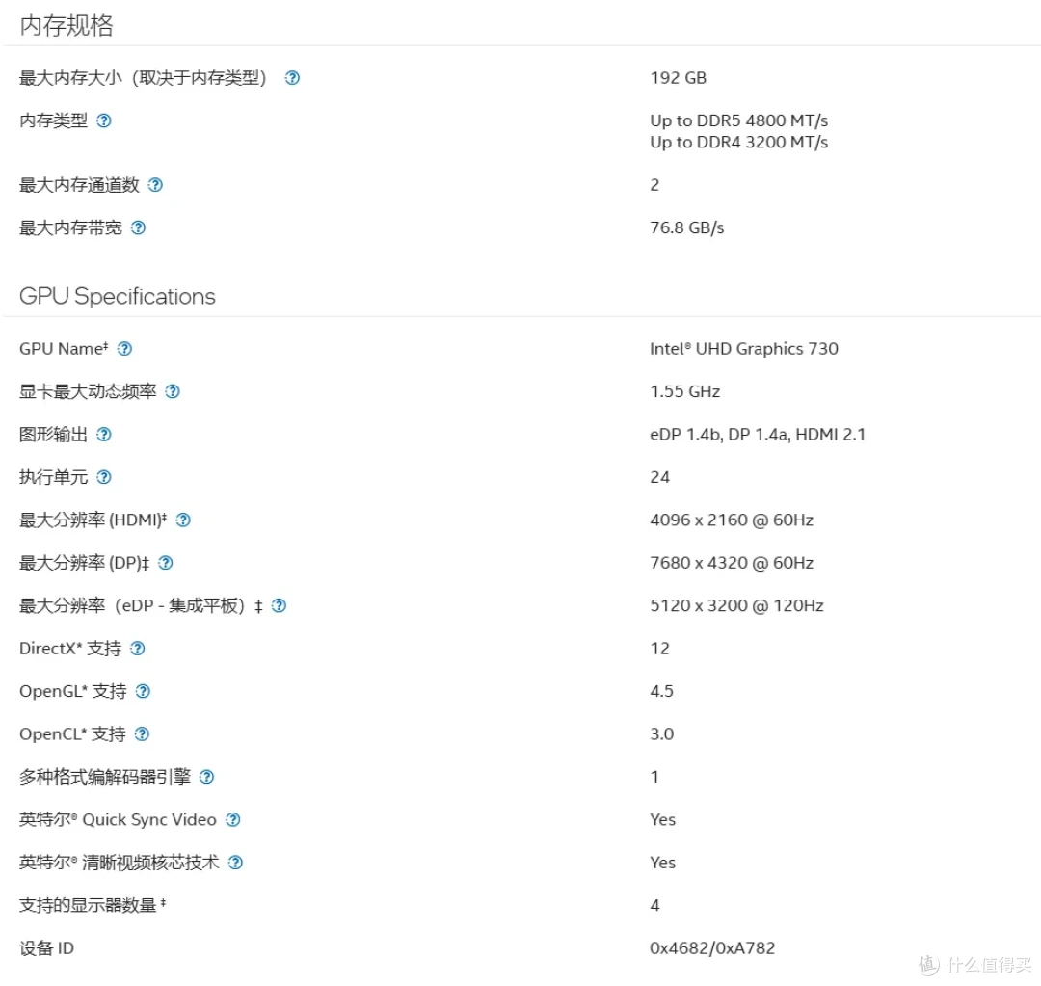Viewport: 1041px width, 986px height.
Task: Select Intel UHD Graphics 730 text
Action: 743,349
